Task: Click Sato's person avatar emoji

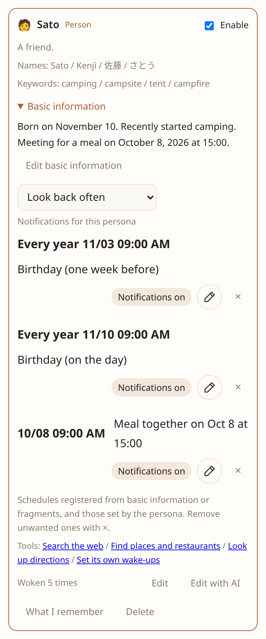Action: click(24, 25)
